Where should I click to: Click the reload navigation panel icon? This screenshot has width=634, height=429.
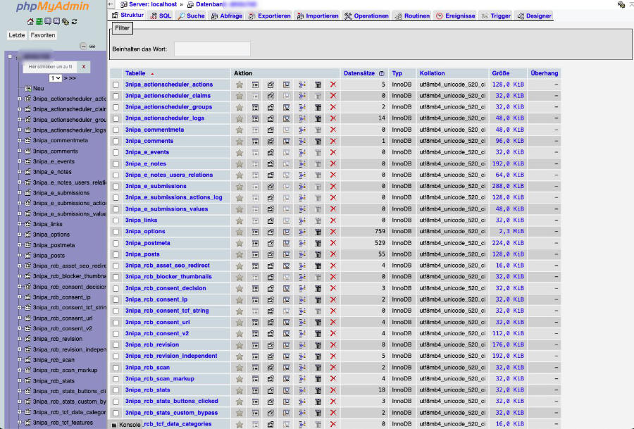(74, 22)
